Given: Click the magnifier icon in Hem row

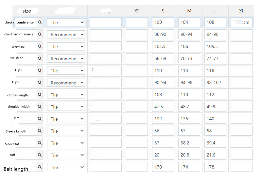Looking at the screenshot, I should click(x=40, y=119).
